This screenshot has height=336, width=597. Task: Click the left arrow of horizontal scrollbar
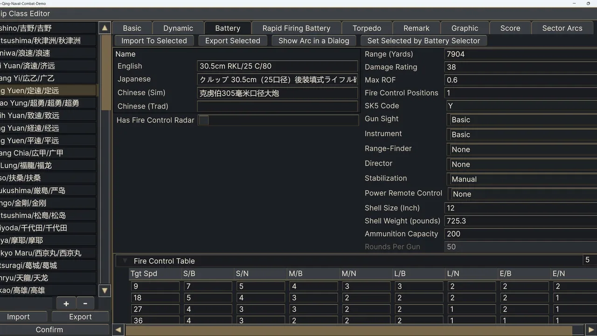118,330
